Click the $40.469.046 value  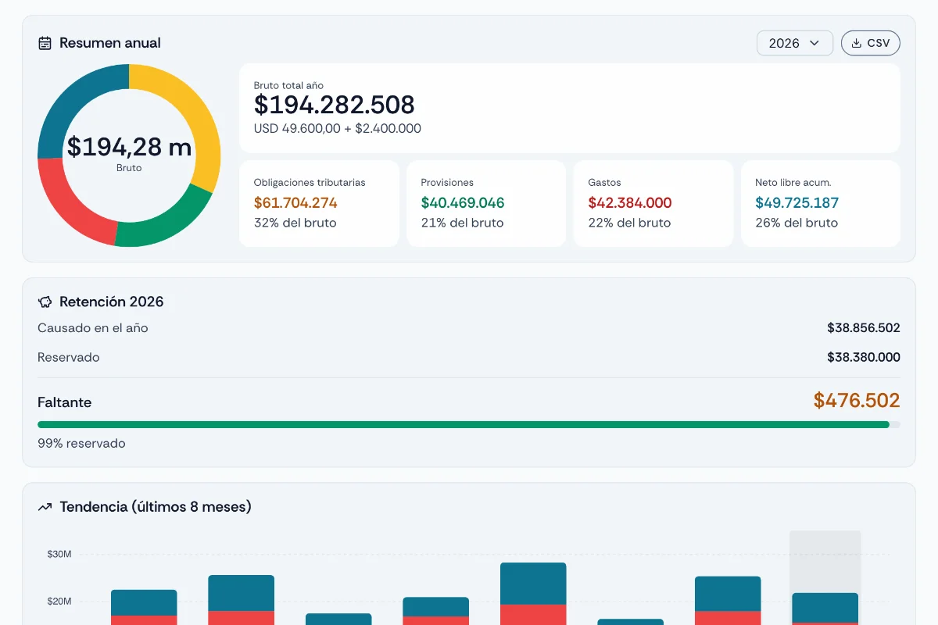463,203
